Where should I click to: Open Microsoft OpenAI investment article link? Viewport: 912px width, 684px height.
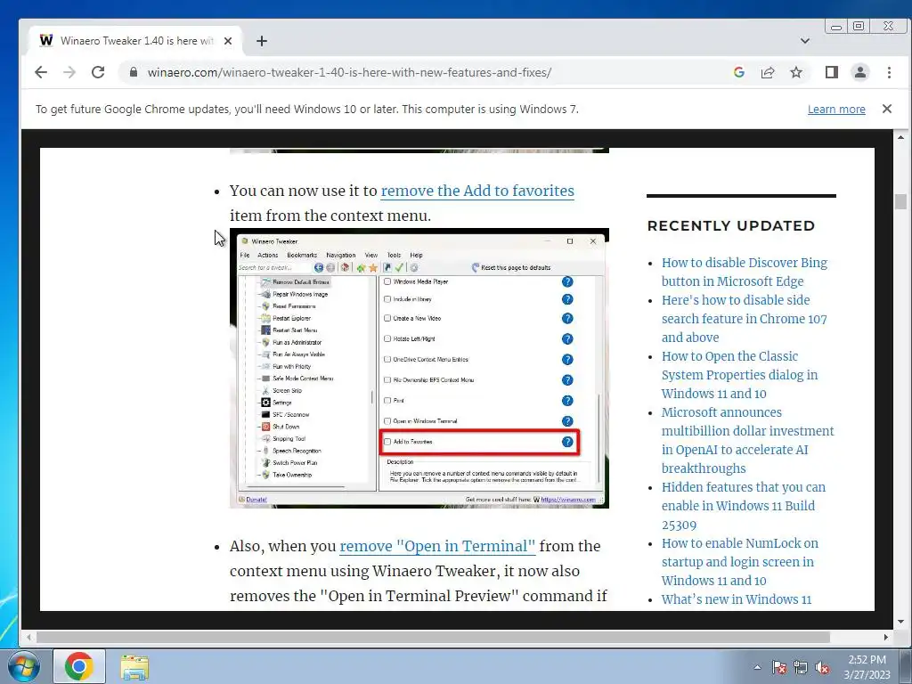pyautogui.click(x=747, y=440)
